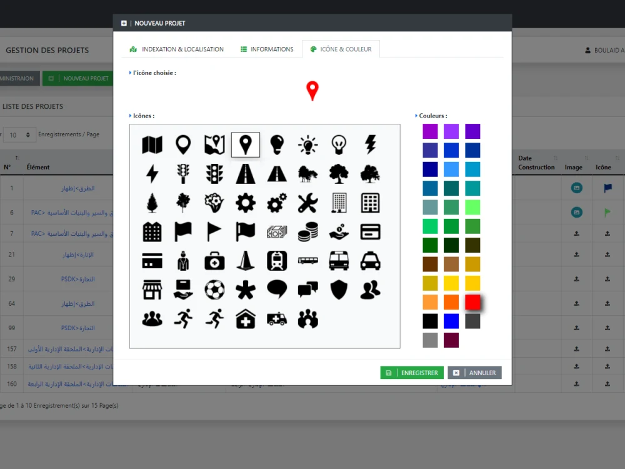
Task: Pick the traffic cone icon
Action: pyautogui.click(x=246, y=261)
